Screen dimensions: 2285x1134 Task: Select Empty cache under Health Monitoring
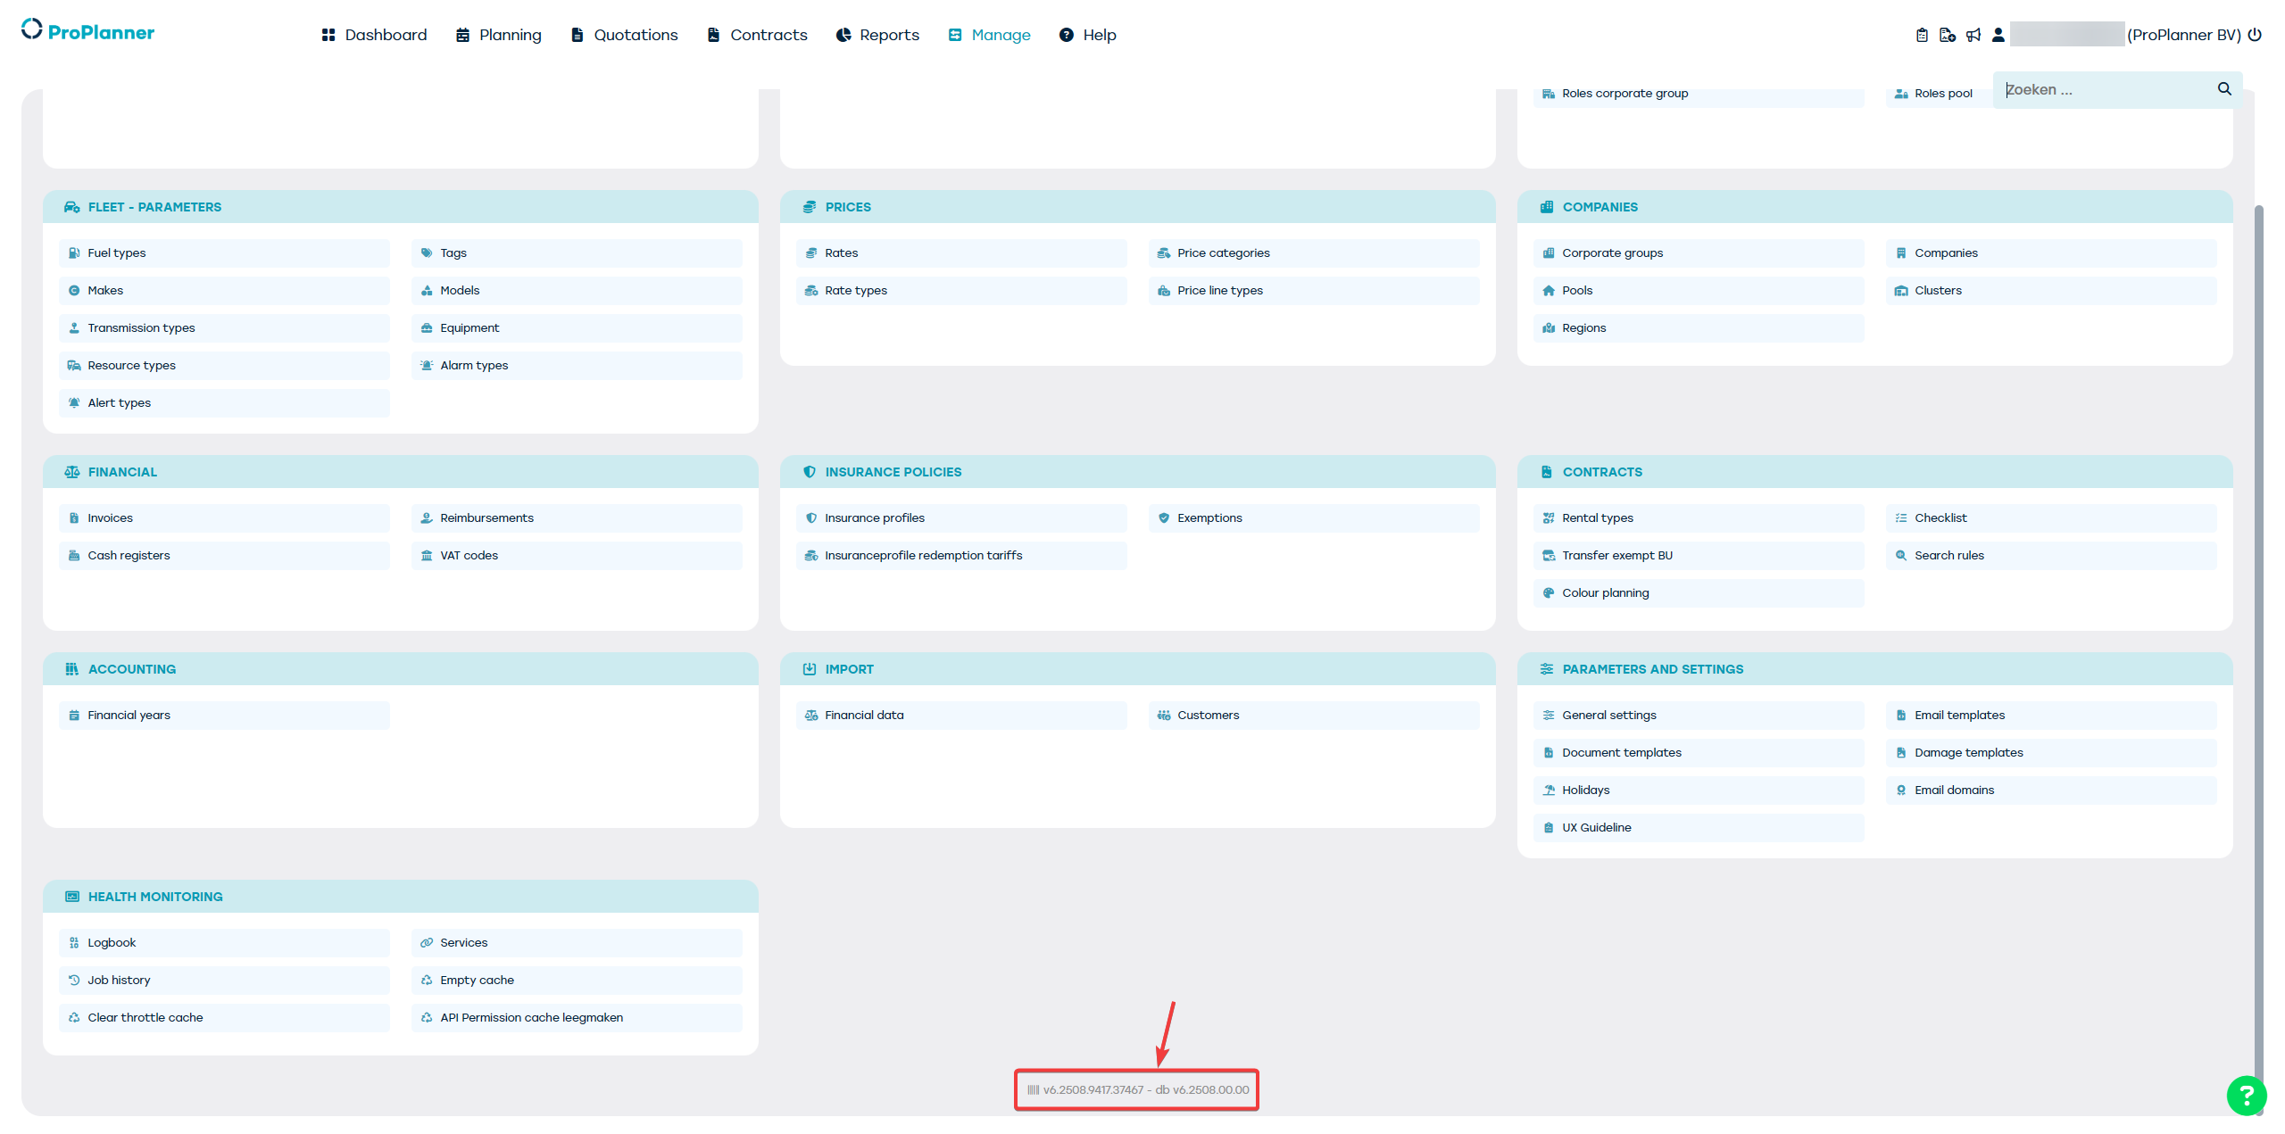477,981
